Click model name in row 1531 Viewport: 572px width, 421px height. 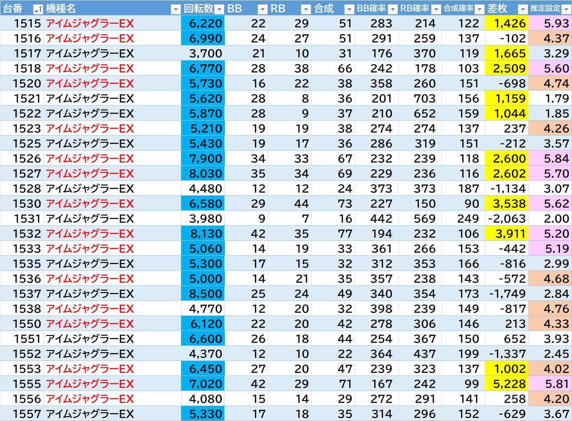click(x=90, y=219)
